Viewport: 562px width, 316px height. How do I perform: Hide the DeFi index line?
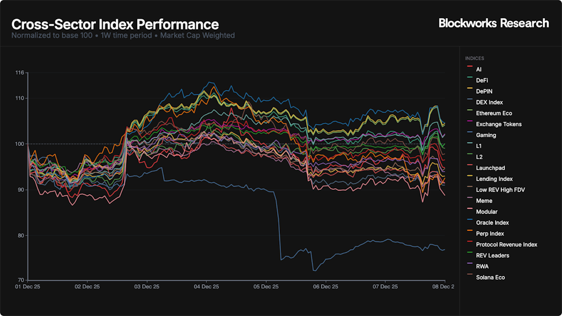(482, 81)
